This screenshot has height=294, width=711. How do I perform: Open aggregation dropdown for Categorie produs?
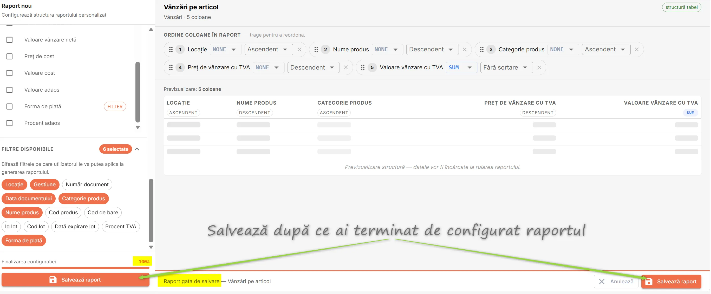click(x=563, y=50)
